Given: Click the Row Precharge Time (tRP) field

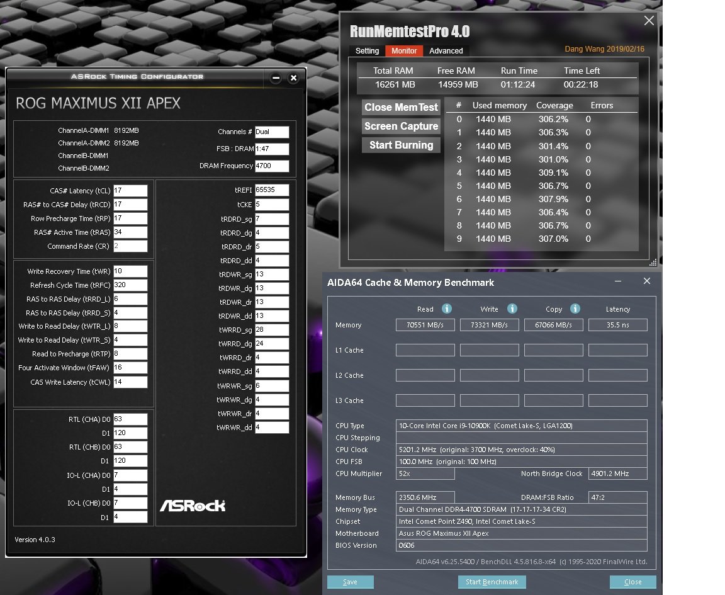Looking at the screenshot, I should pyautogui.click(x=130, y=218).
